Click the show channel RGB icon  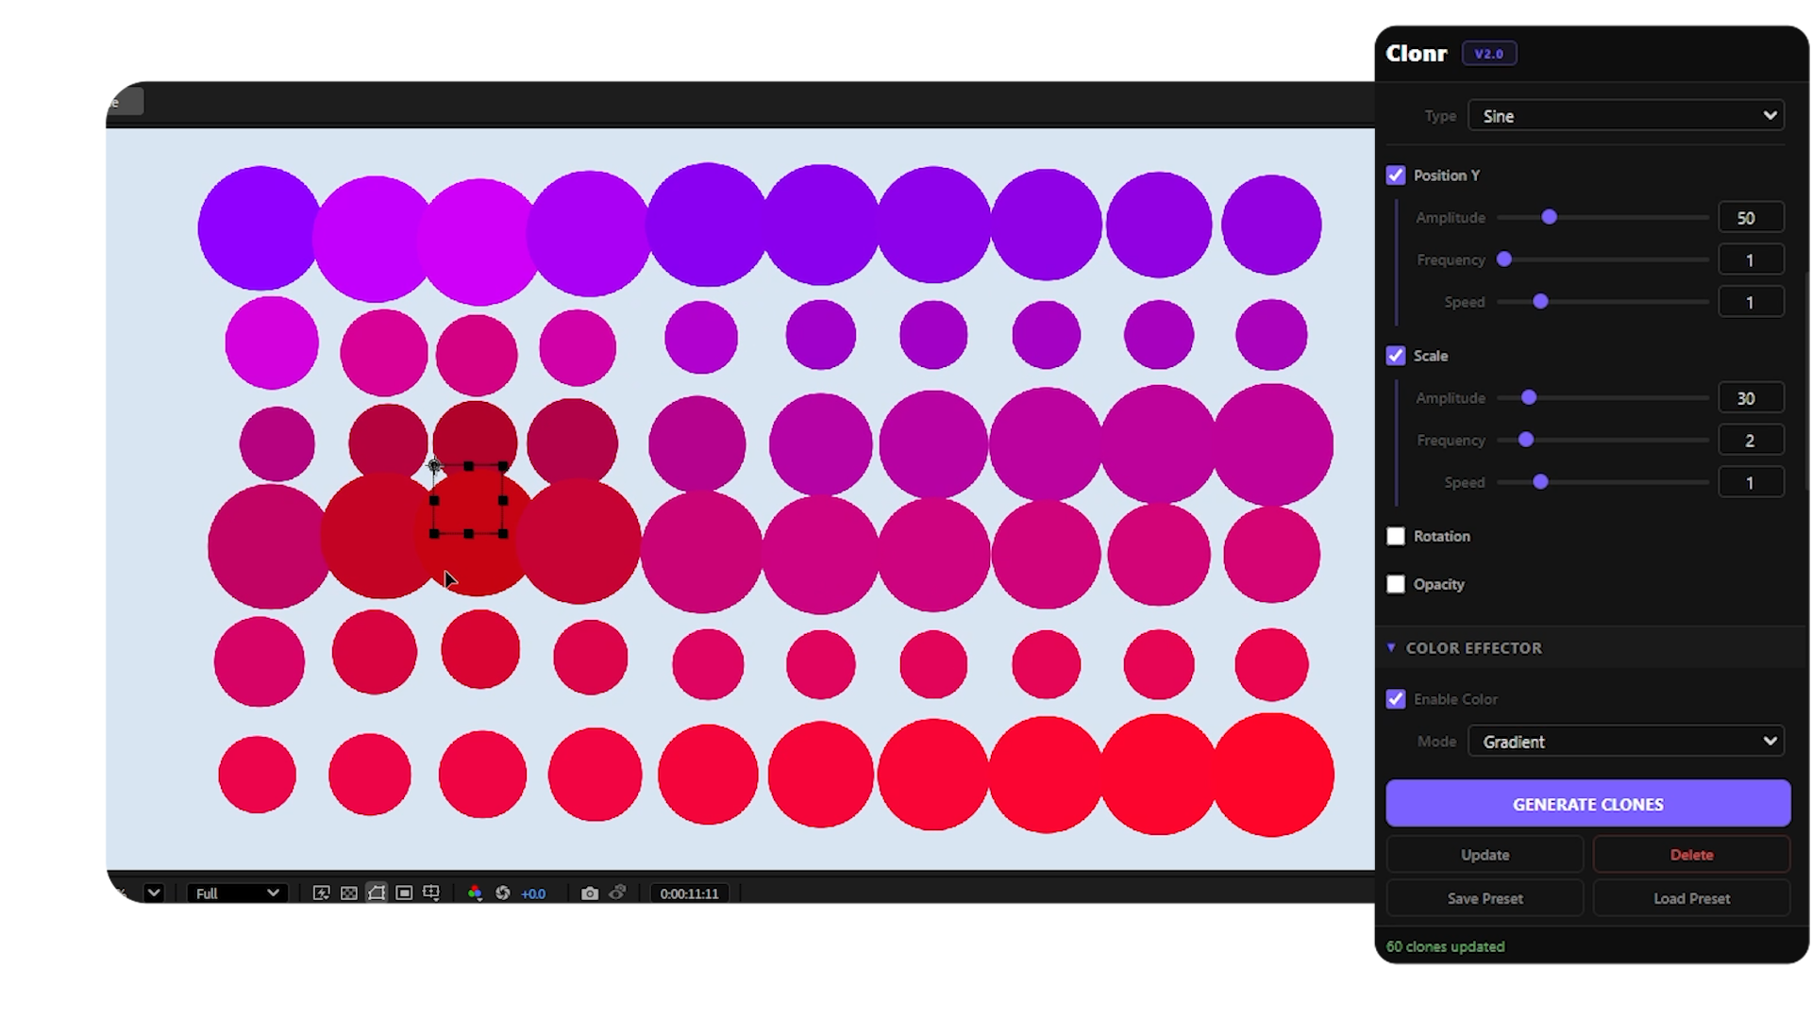coord(475,893)
